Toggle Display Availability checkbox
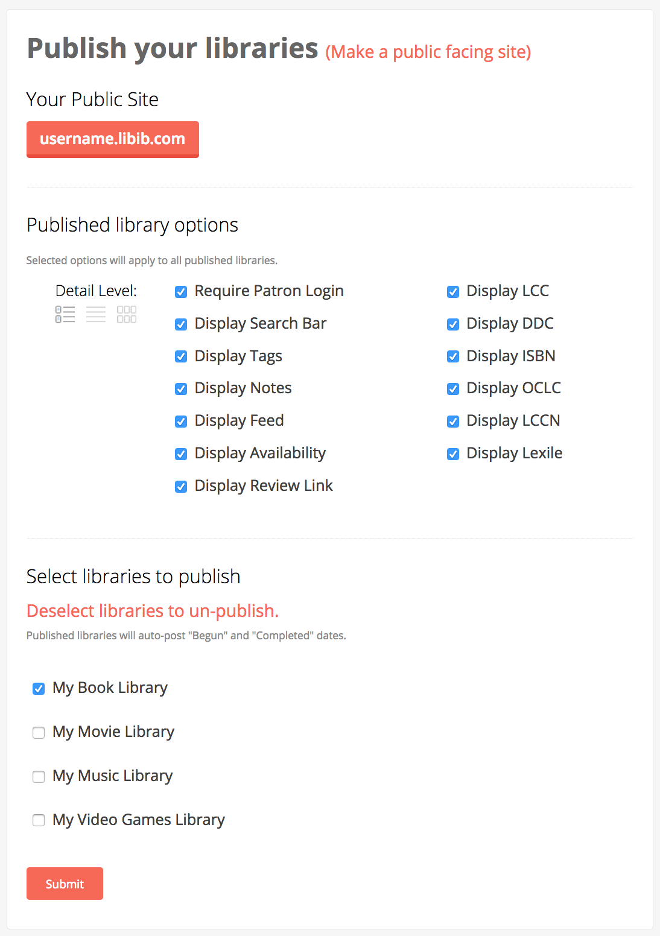 point(181,454)
